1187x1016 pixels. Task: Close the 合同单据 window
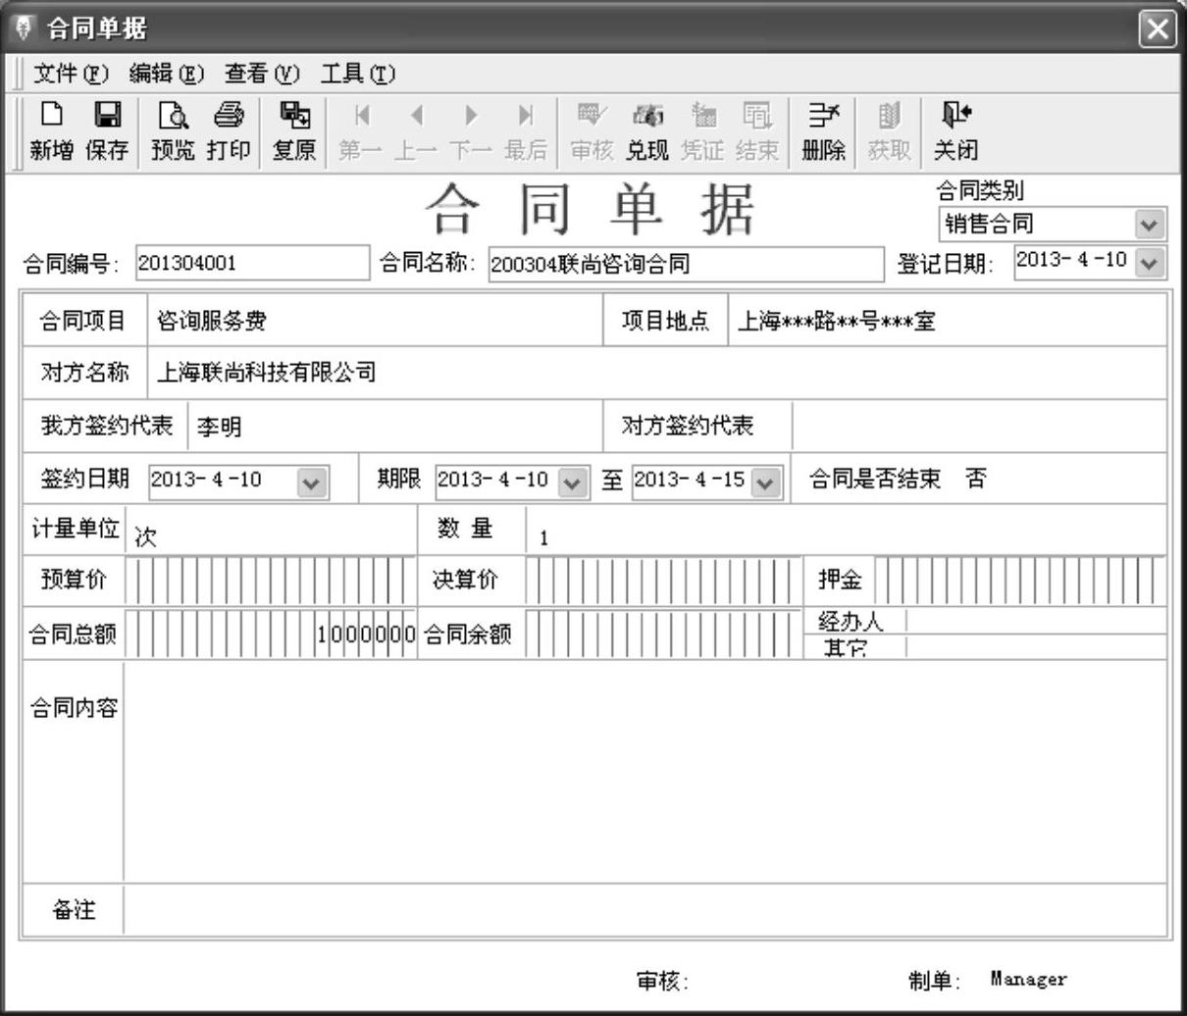(1158, 28)
